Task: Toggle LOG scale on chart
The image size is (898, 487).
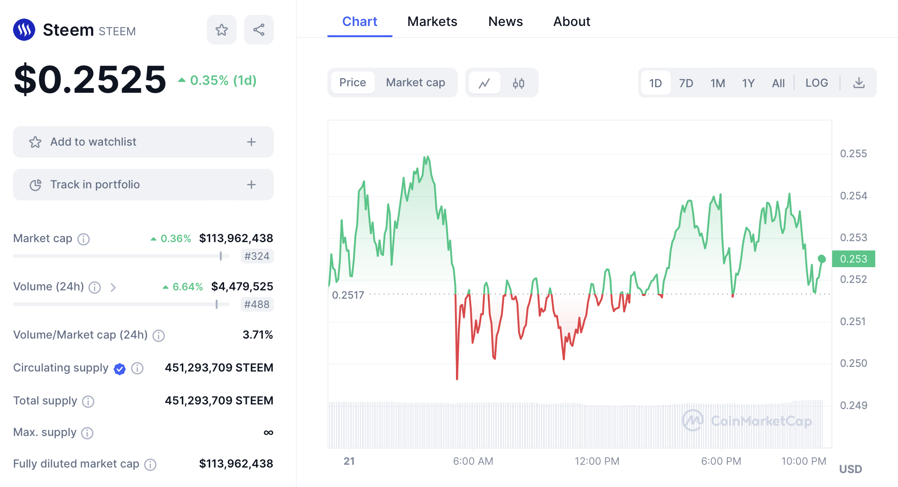Action: [x=816, y=83]
